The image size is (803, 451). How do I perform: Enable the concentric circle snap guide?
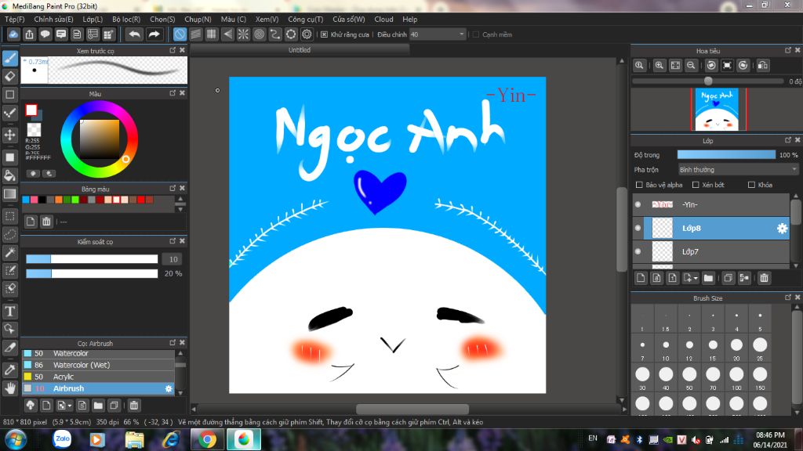(x=259, y=34)
